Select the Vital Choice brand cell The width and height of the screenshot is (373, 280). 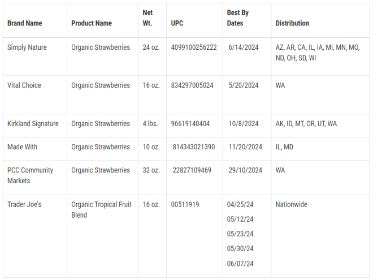(24, 85)
